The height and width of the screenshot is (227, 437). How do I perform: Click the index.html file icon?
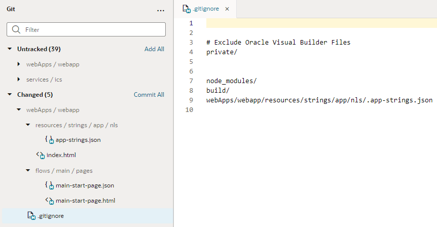[40, 155]
